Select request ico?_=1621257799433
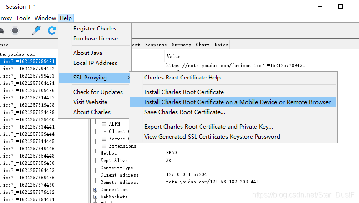This screenshot has height=203, width=359. pos(28,76)
